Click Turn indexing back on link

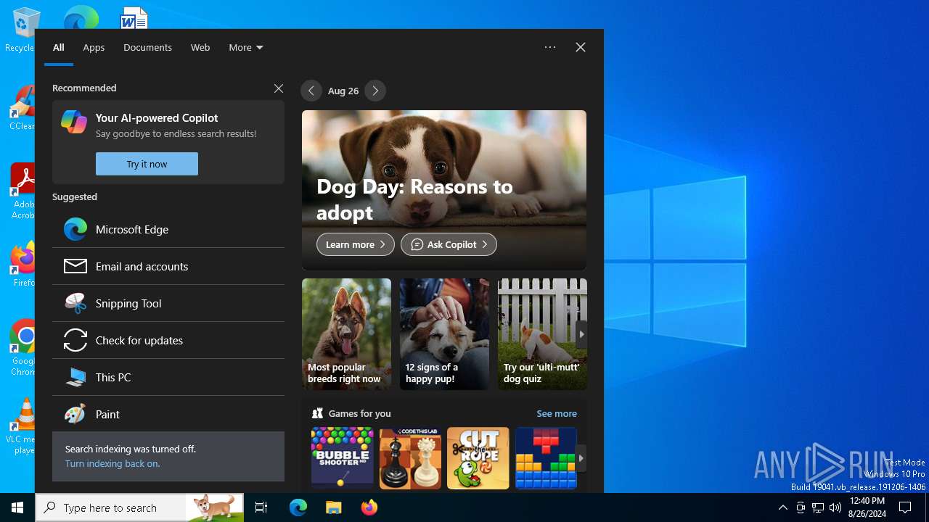coord(112,463)
